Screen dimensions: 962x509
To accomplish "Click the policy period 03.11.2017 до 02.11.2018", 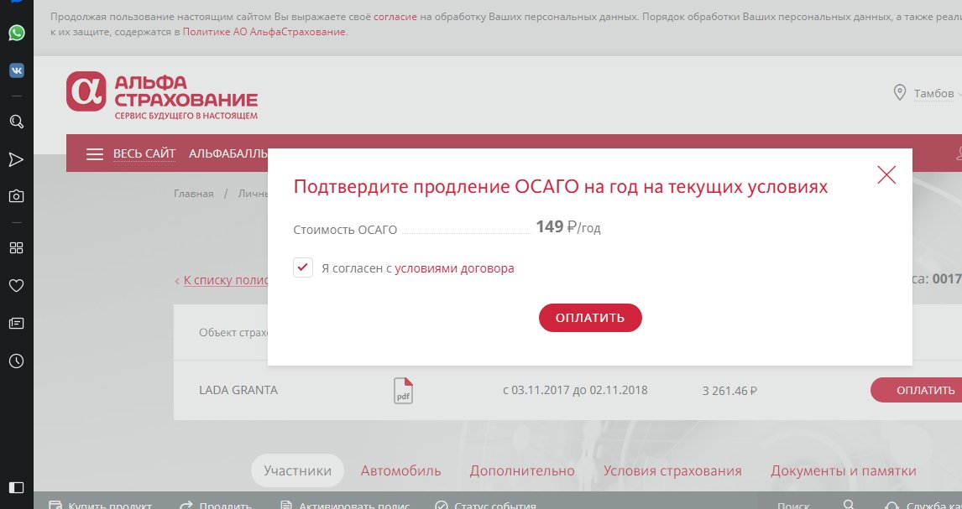I will pos(575,390).
